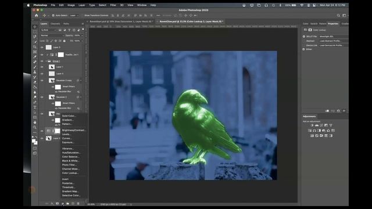The image size is (372, 209).
Task: Switch to the RavenGlow.psd document tab
Action: [x=191, y=21]
